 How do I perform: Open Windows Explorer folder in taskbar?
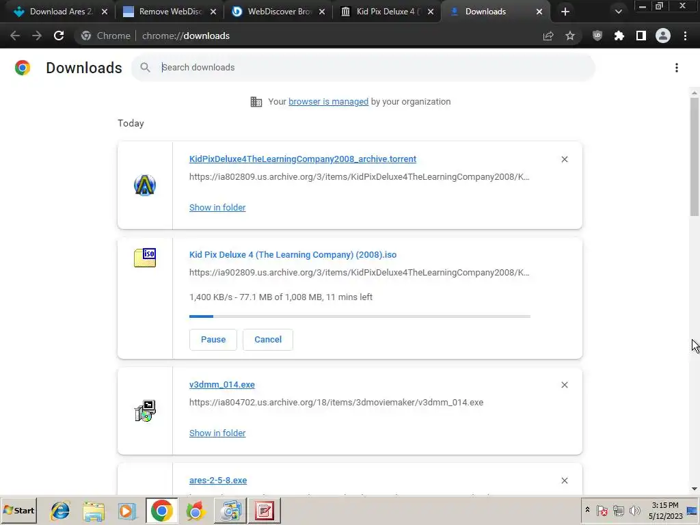(94, 511)
